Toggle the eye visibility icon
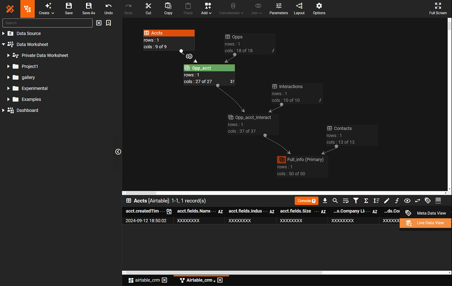 pyautogui.click(x=407, y=201)
